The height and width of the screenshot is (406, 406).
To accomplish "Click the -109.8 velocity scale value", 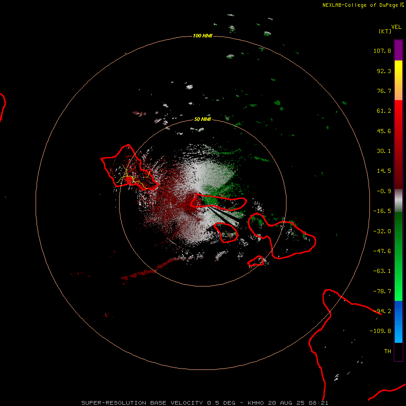I will pos(380,331).
